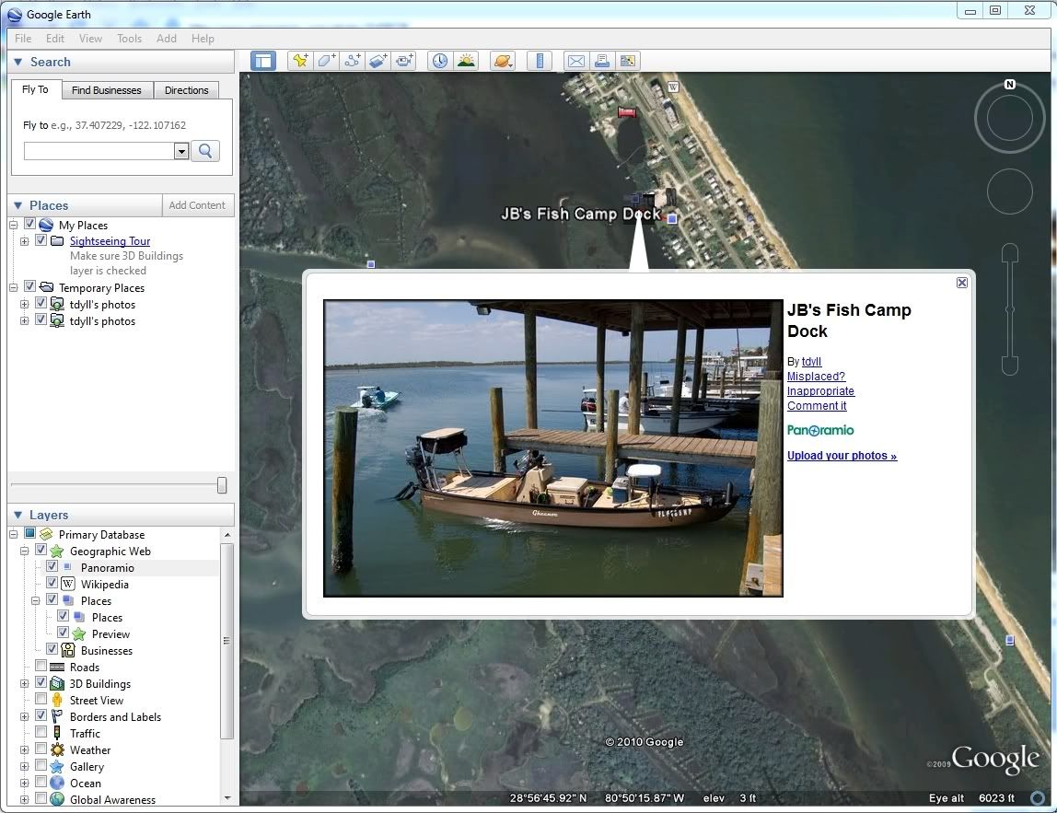Click the Places opacity slider handle
Viewport: 1057px width, 813px height.
pyautogui.click(x=222, y=484)
